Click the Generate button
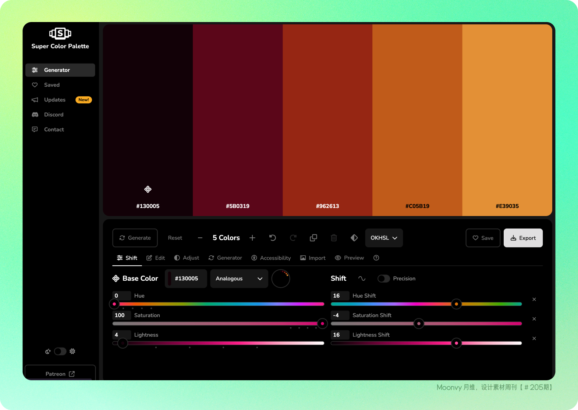578x410 pixels. click(135, 238)
